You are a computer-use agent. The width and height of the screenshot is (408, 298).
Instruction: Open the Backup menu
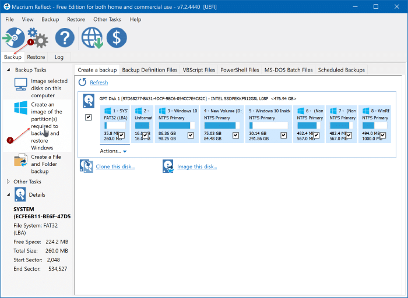(50, 19)
